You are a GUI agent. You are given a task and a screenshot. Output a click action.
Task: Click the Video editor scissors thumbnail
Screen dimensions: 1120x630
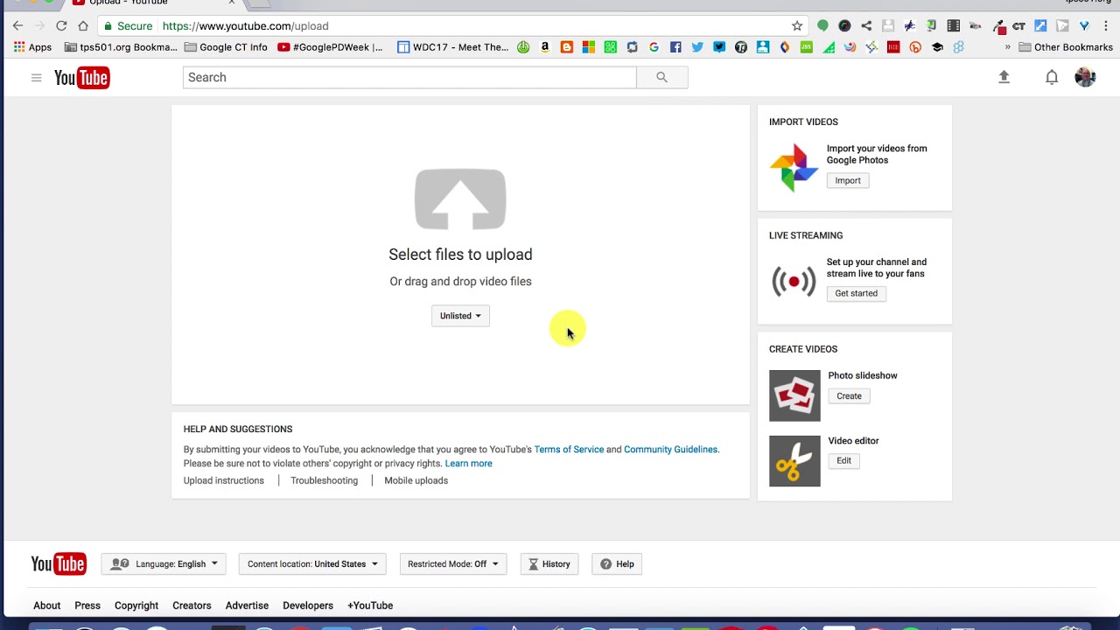794,461
